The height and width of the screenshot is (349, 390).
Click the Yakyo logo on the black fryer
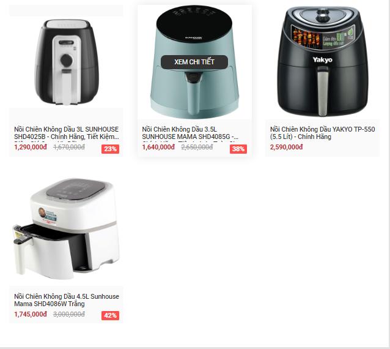tap(323, 60)
